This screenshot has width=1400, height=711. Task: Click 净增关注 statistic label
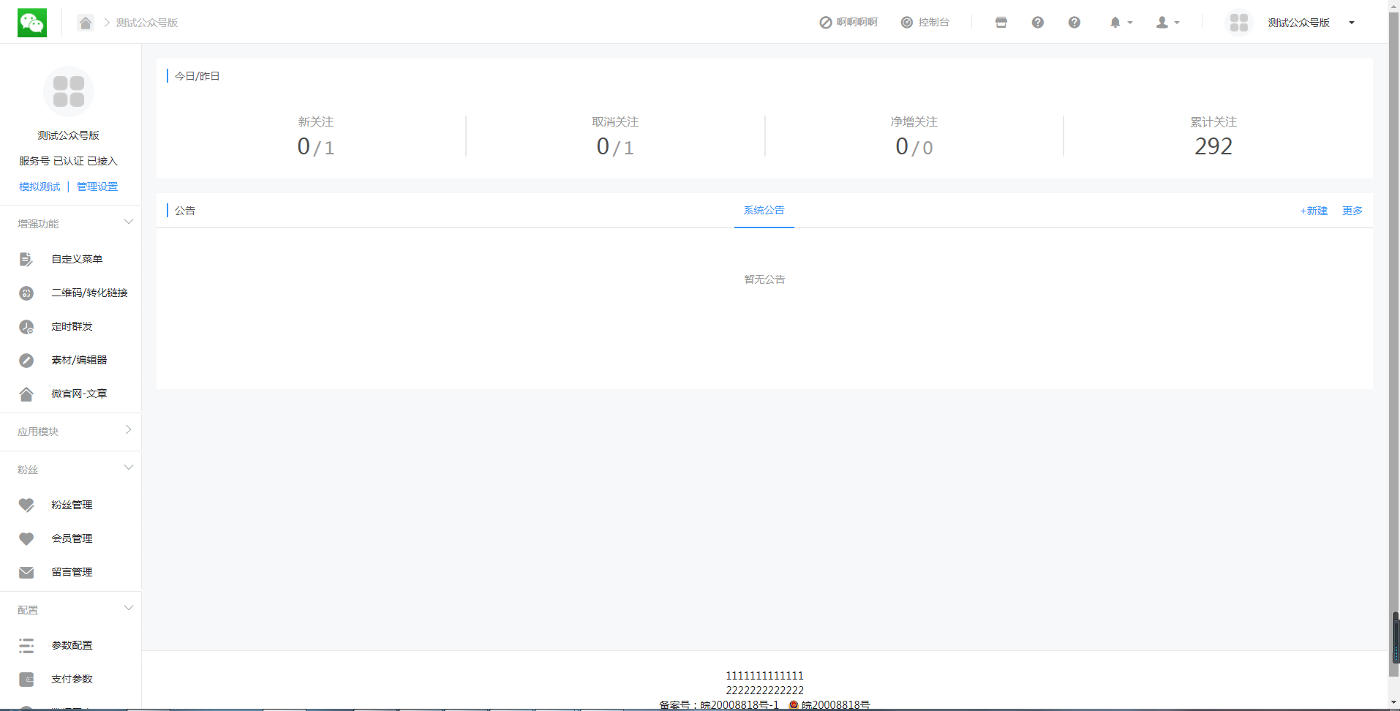click(x=914, y=122)
